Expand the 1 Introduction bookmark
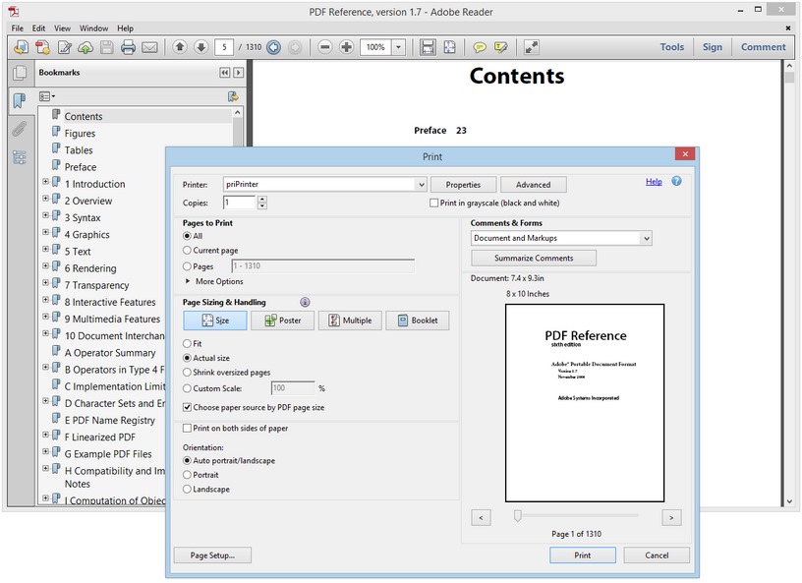 tap(45, 182)
